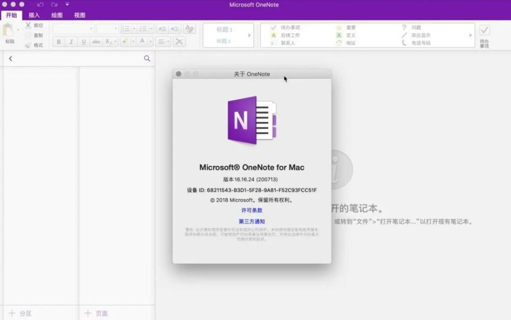511x320 pixels.
Task: Expand the heading styles gallery arrow
Action: click(x=249, y=35)
